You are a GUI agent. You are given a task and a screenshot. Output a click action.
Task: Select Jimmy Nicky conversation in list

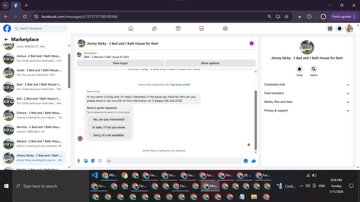(x=34, y=158)
